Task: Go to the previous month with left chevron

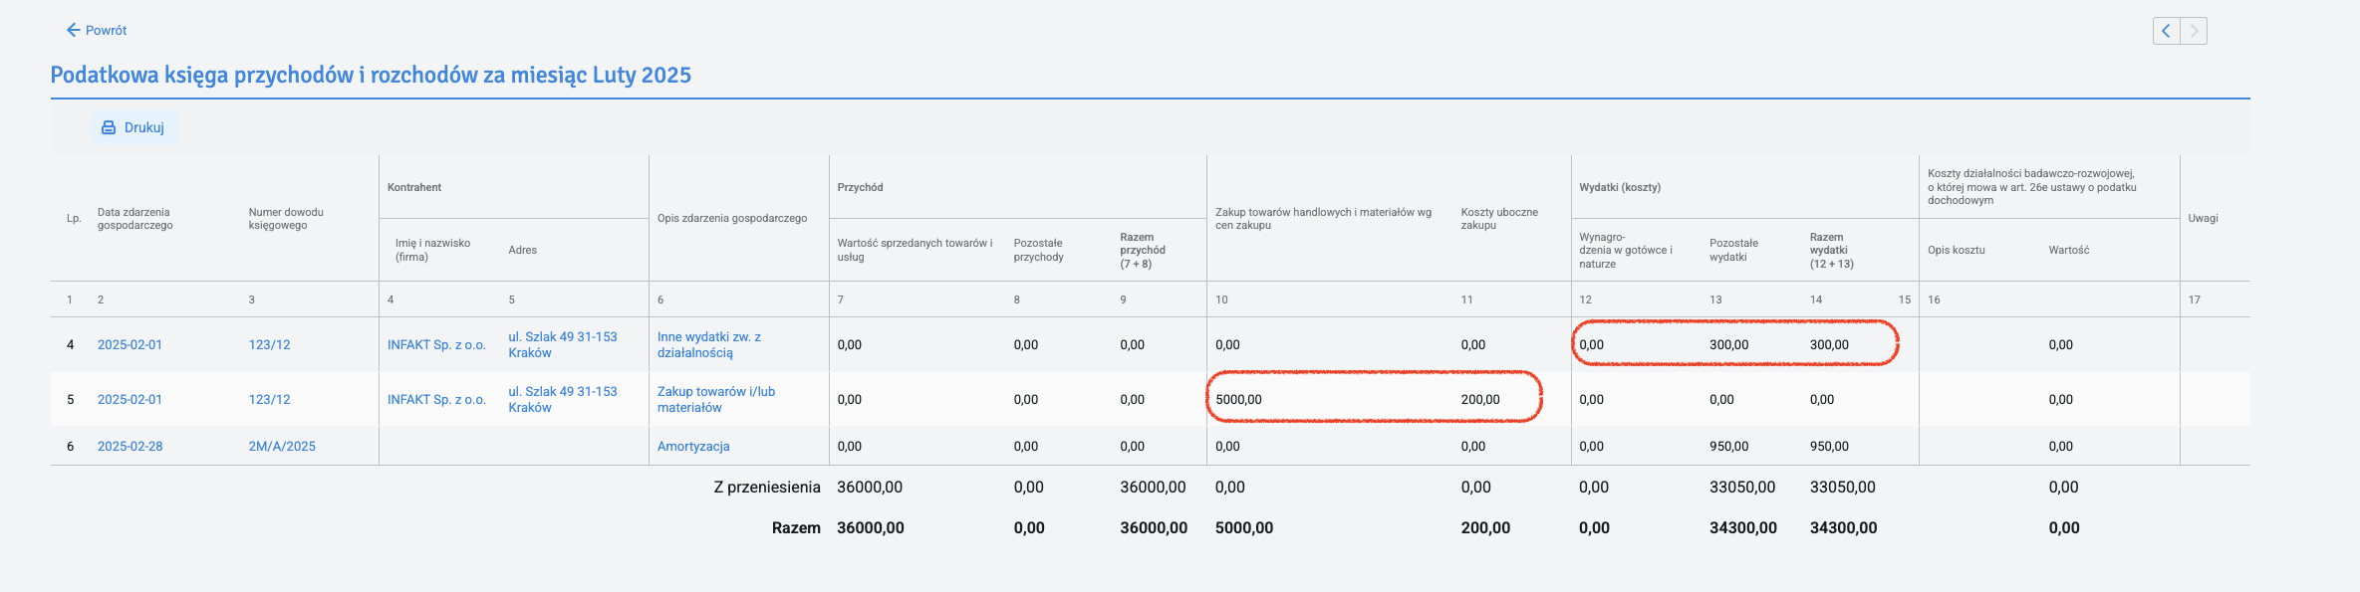Action: pyautogui.click(x=2166, y=31)
